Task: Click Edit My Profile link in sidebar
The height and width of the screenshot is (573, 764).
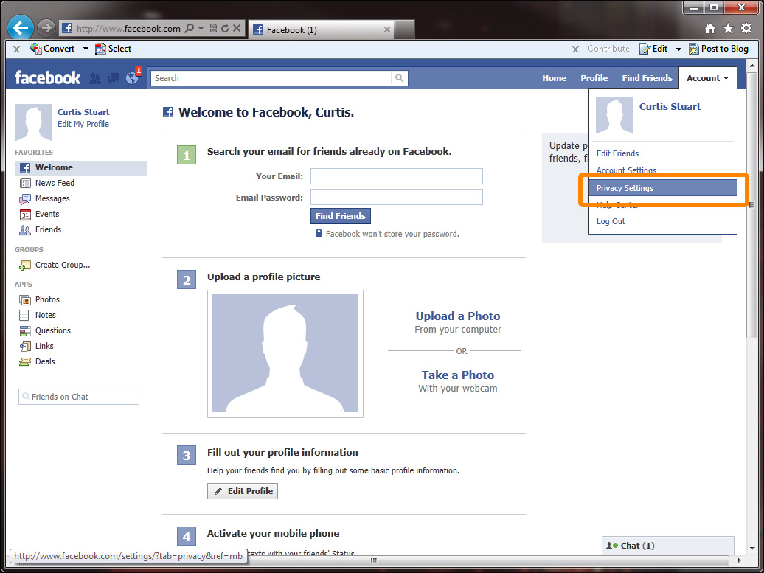Action: tap(83, 124)
